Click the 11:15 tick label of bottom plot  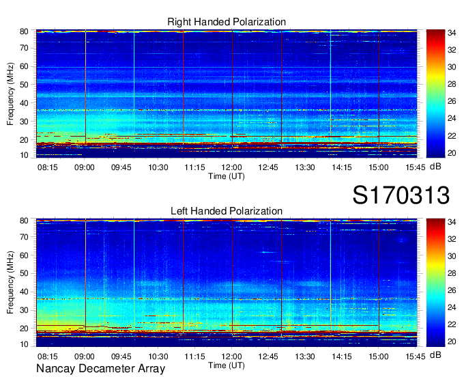194,357
